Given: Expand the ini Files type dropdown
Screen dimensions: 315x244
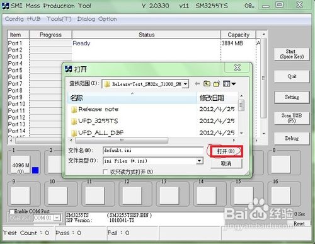Looking at the screenshot, I should pos(199,161).
